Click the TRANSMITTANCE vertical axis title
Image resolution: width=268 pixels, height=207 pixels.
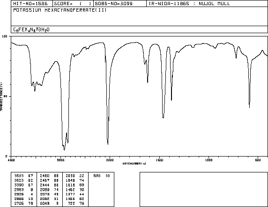point(1,96)
